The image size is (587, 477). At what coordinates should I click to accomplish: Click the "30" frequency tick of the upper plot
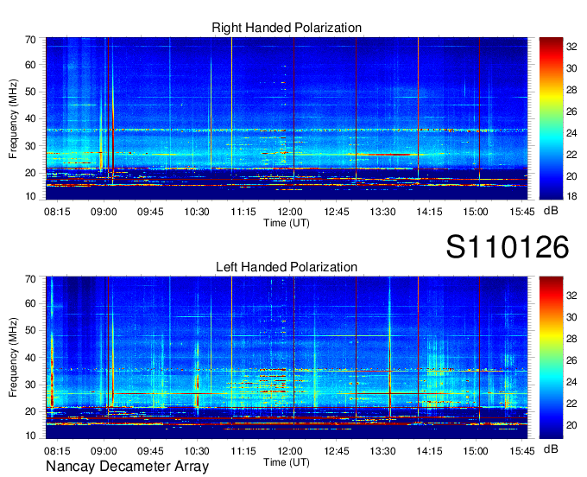click(30, 146)
